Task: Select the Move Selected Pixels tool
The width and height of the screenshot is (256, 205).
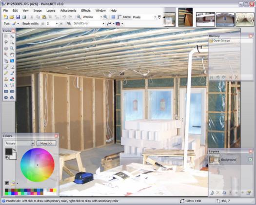Action: coord(12,36)
